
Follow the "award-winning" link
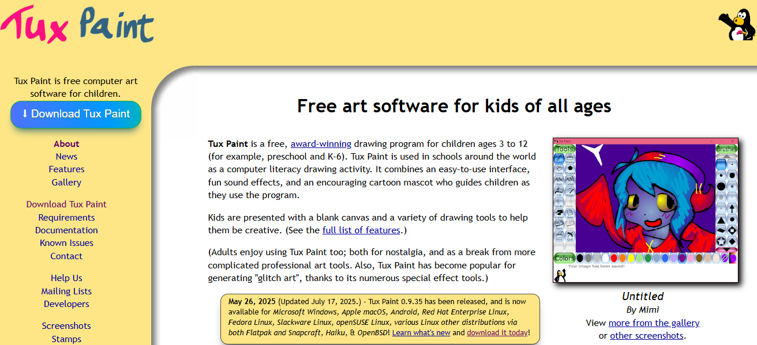click(321, 144)
